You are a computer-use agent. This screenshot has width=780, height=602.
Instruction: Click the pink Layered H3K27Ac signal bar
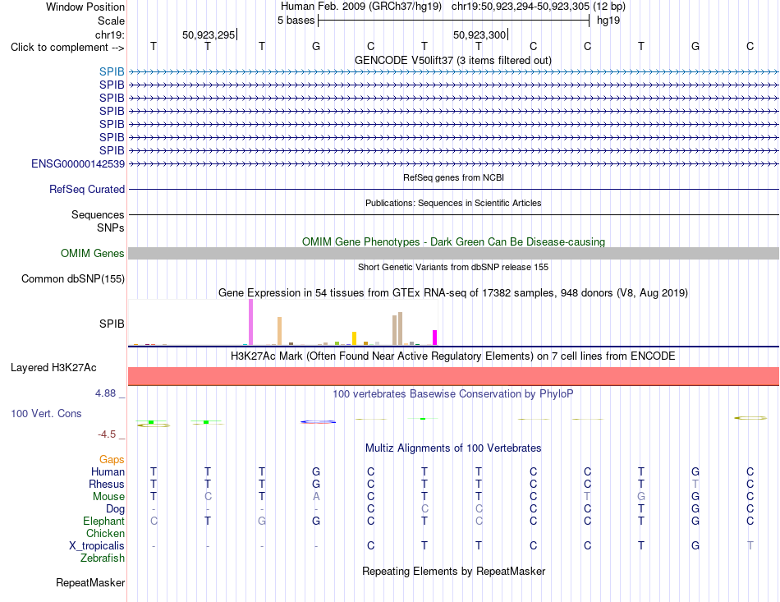pos(453,376)
